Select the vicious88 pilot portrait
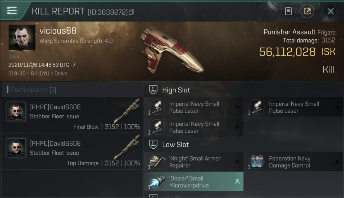 pyautogui.click(x=22, y=38)
